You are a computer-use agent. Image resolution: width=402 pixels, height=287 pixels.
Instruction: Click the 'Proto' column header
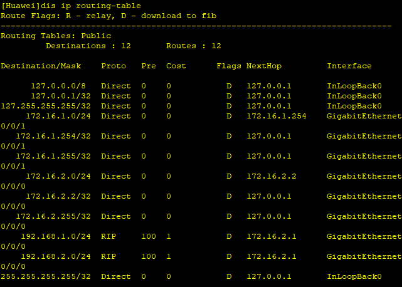pyautogui.click(x=114, y=66)
